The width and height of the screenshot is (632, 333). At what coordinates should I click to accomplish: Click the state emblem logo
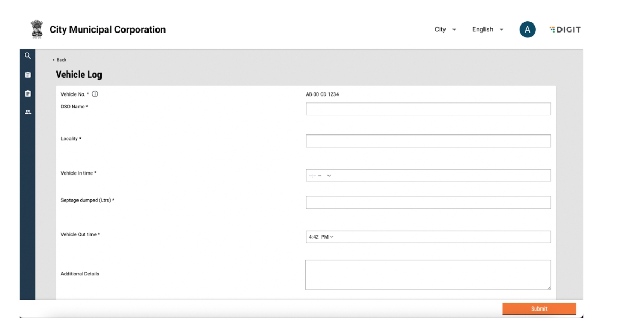pyautogui.click(x=37, y=29)
